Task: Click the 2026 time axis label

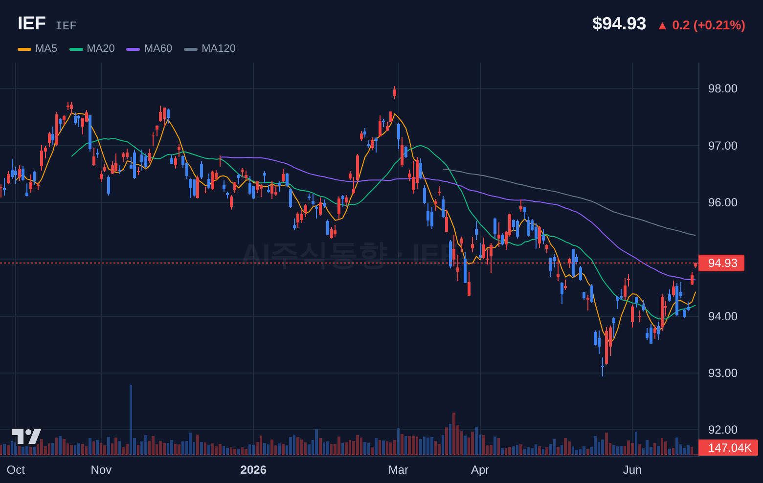Action: [x=253, y=470]
